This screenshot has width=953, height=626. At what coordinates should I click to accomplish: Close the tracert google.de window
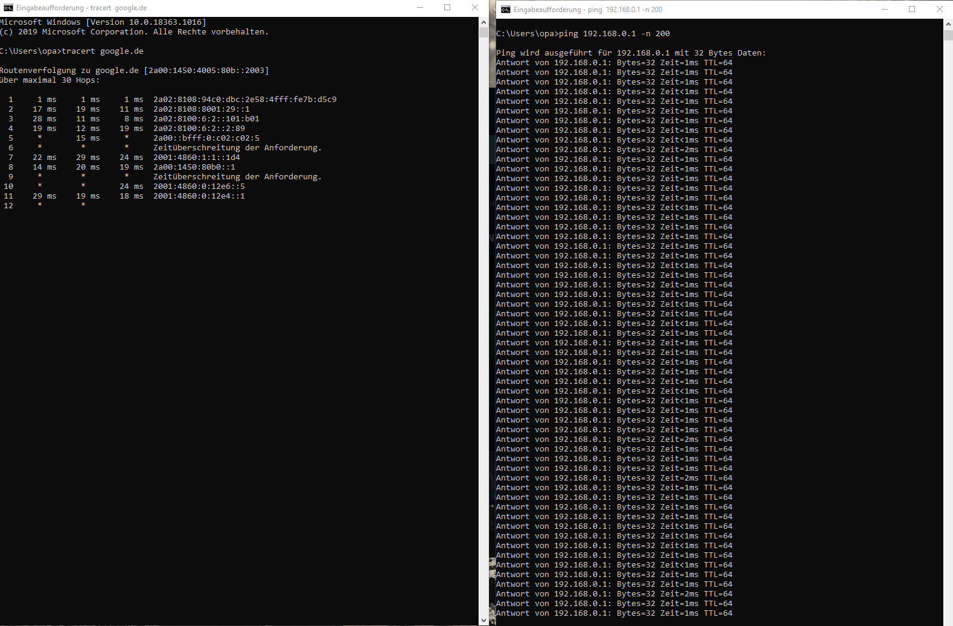(475, 8)
